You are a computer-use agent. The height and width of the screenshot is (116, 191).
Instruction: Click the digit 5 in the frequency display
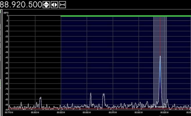click(30, 5)
